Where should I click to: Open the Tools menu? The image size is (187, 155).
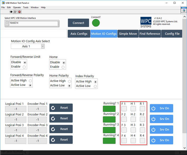pos(26,7)
